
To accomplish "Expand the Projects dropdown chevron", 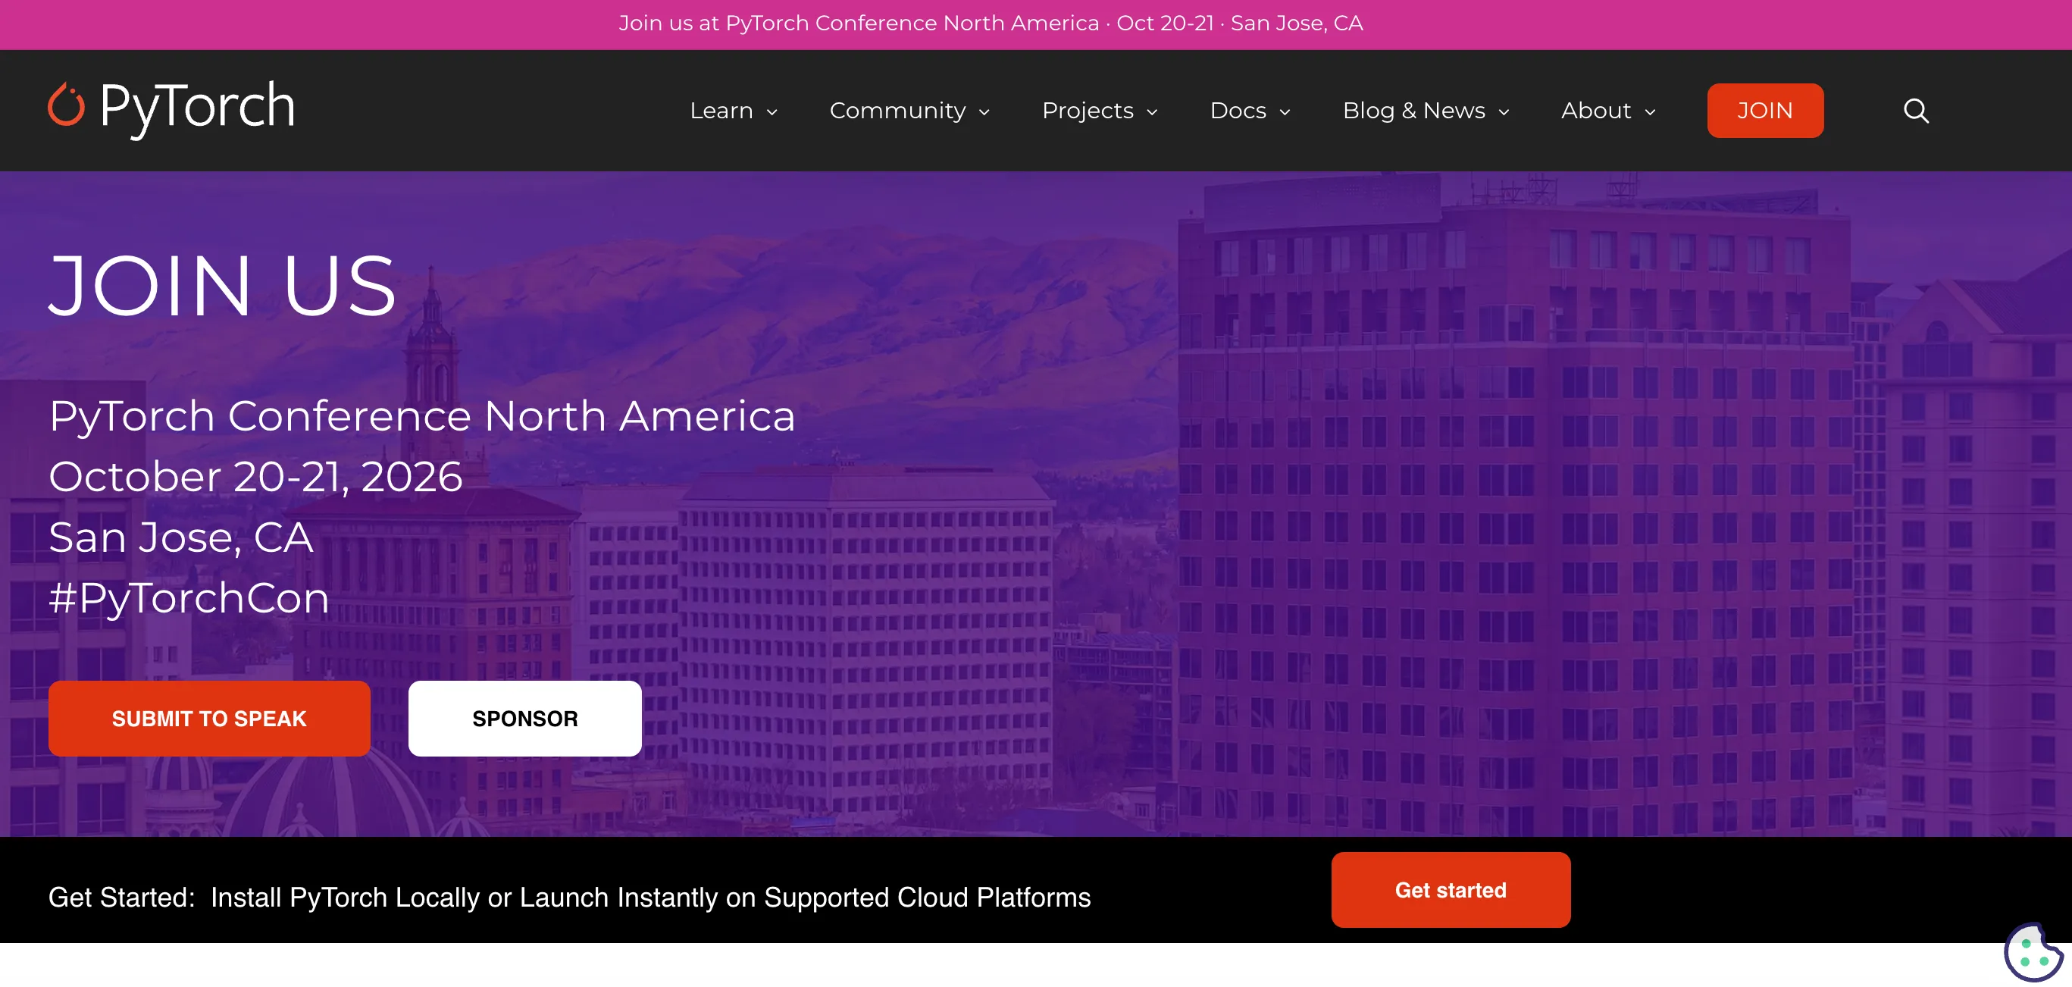I will pyautogui.click(x=1152, y=111).
